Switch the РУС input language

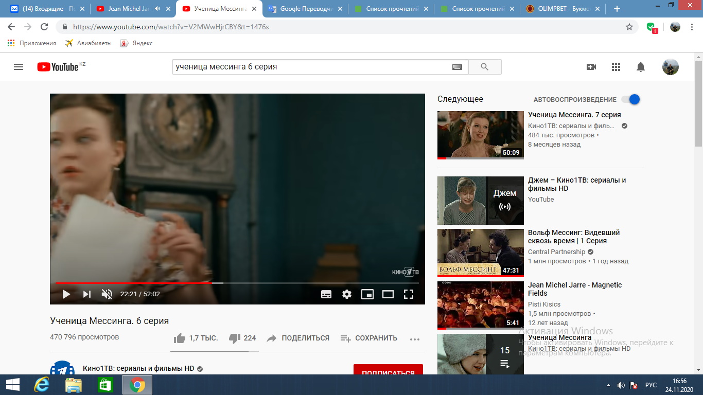[651, 385]
